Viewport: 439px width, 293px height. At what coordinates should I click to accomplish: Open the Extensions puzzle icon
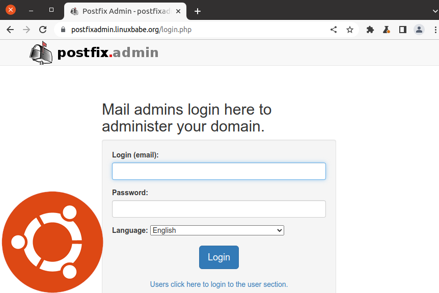click(370, 30)
